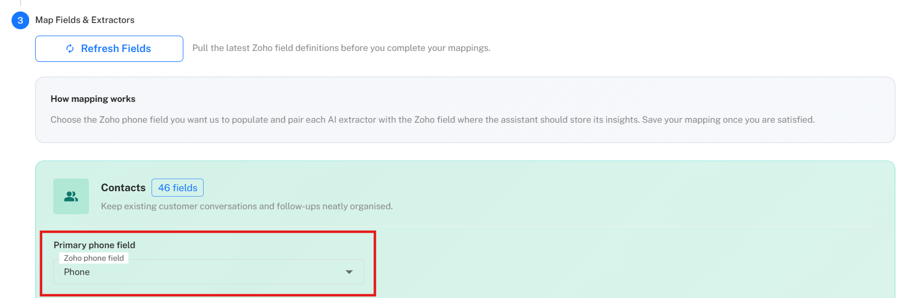Click the '46 fields' badge
The width and height of the screenshot is (914, 298).
177,188
